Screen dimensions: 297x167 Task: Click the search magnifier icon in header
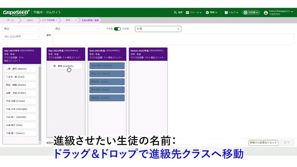(175, 12)
